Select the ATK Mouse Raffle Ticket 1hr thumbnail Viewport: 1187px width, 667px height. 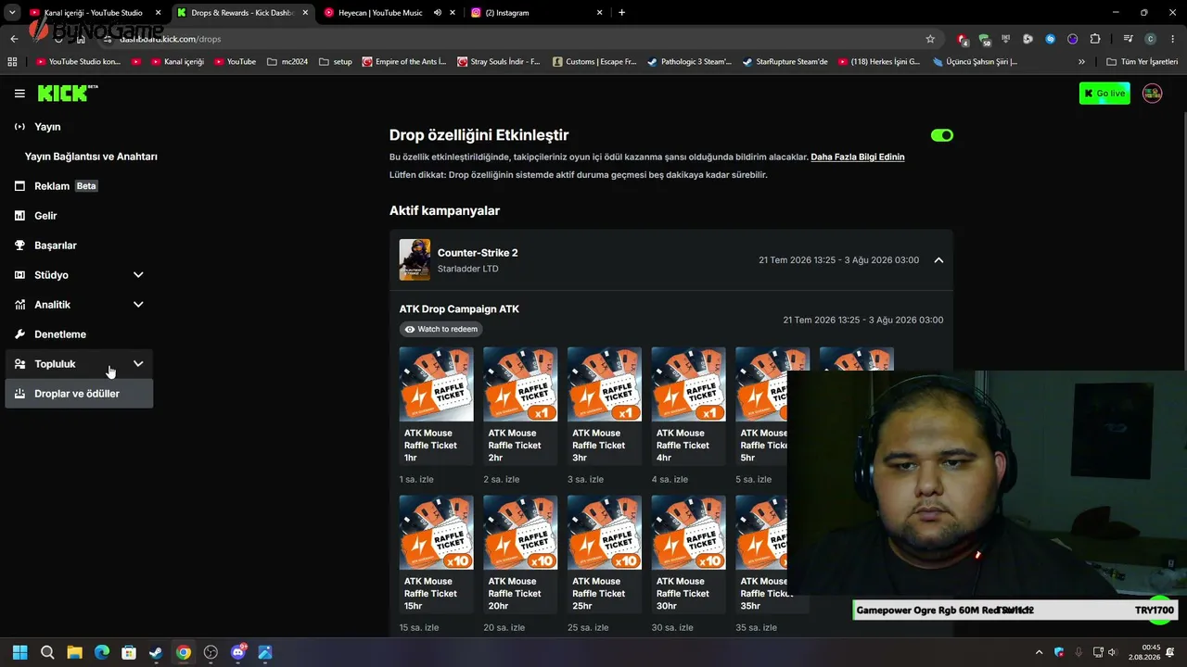click(437, 384)
